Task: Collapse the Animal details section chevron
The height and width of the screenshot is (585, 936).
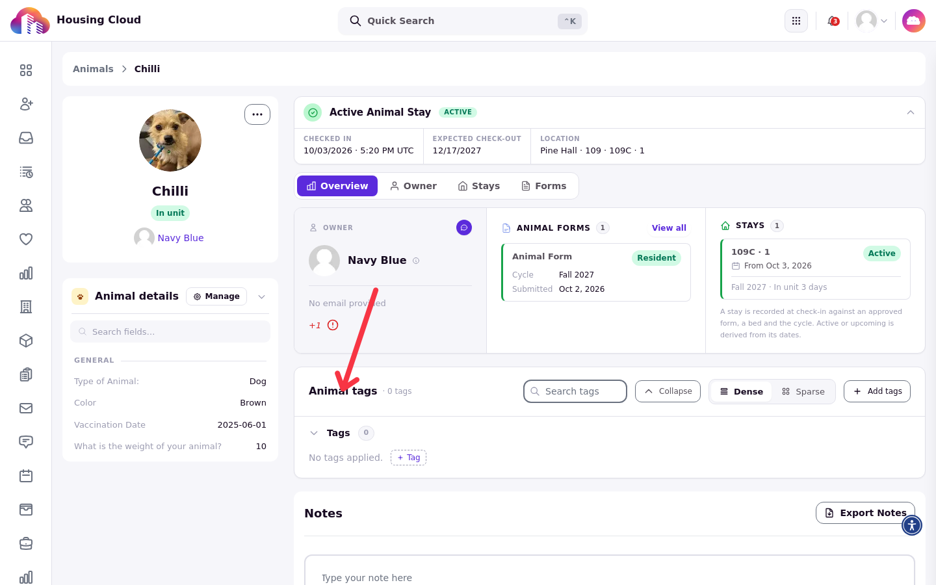Action: click(262, 296)
